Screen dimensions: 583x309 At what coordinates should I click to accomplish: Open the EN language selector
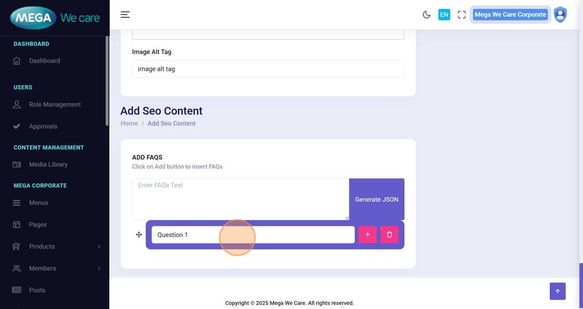coord(444,15)
